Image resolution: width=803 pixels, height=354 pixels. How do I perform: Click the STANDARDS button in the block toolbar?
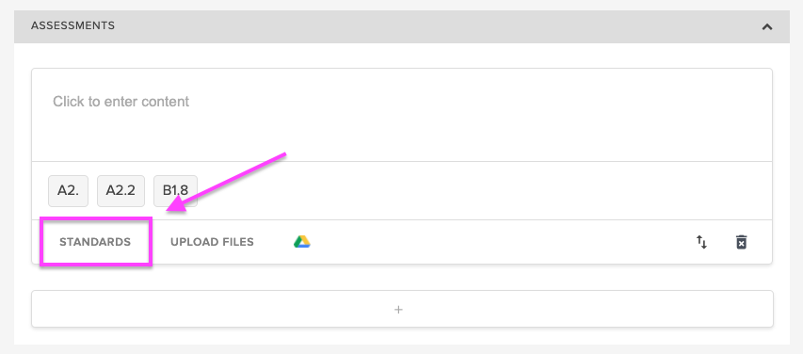click(95, 242)
